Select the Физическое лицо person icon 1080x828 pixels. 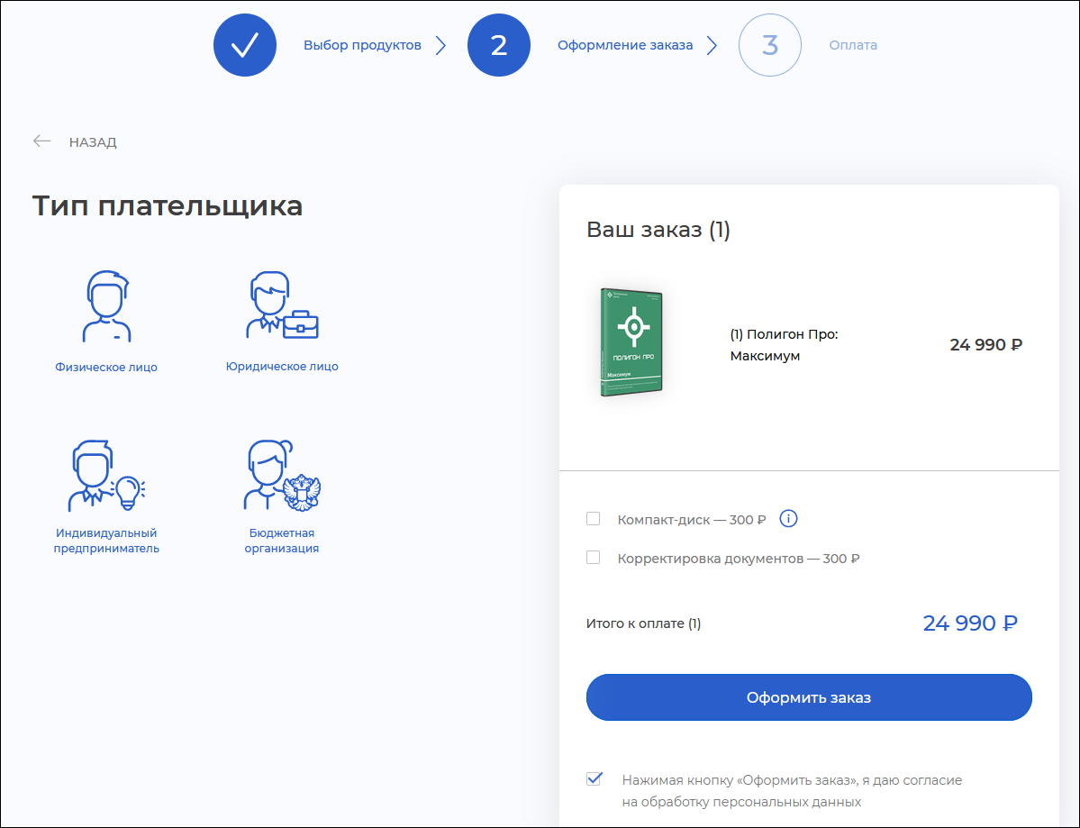(x=106, y=307)
